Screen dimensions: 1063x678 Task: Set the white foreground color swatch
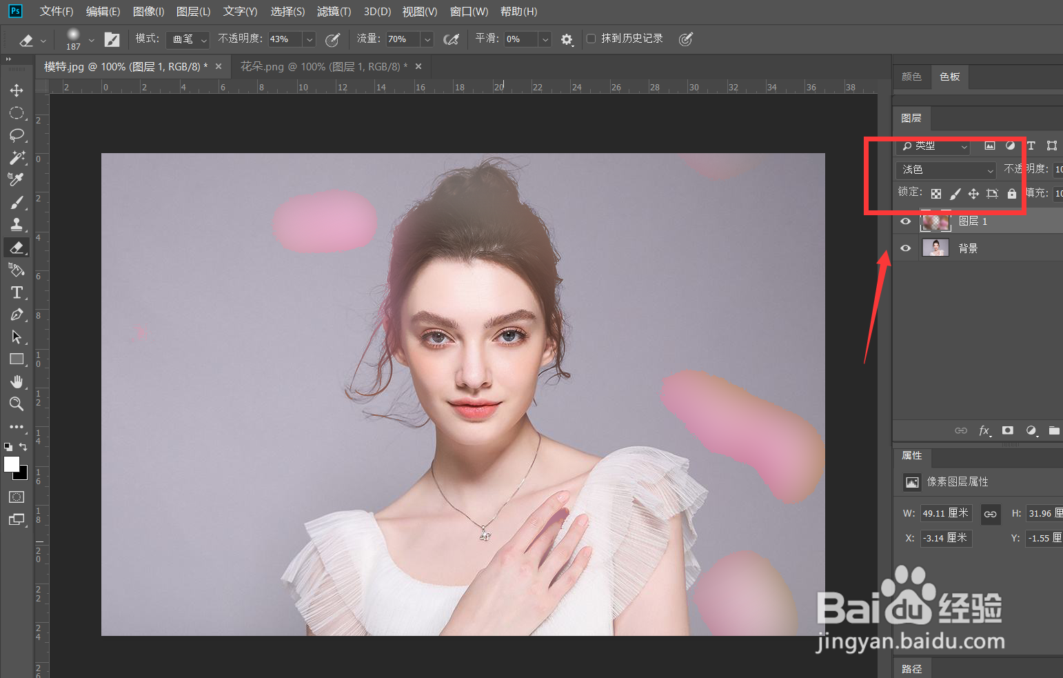point(11,464)
